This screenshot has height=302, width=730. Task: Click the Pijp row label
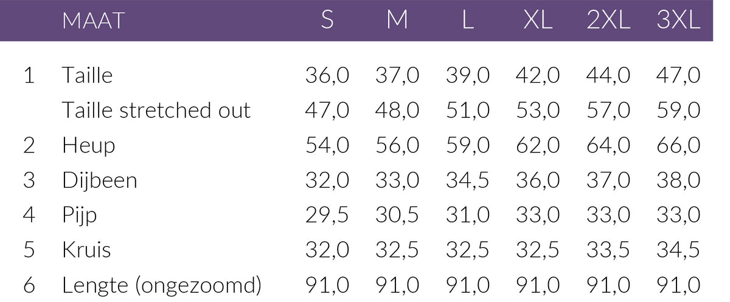click(79, 216)
